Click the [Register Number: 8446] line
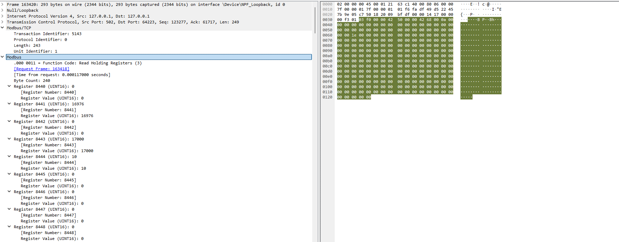 click(x=48, y=198)
